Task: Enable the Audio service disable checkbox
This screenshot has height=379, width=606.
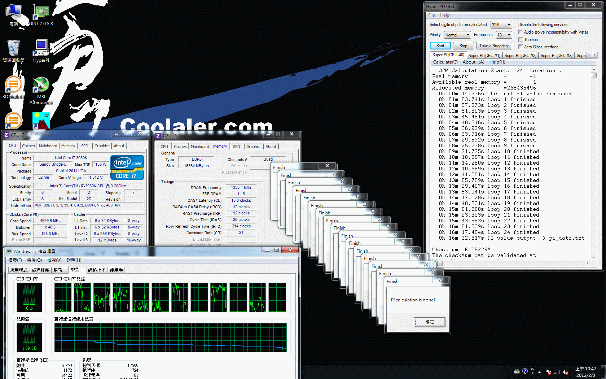Action: [x=521, y=32]
